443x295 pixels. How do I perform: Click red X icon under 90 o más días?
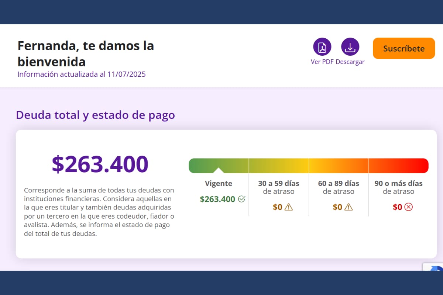[408, 207]
